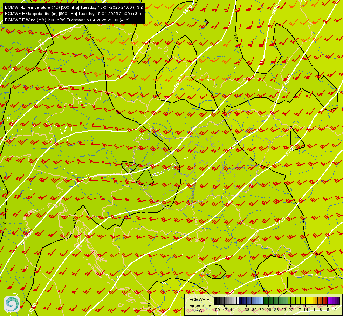This screenshot has width=343, height=316.
Task: Click the -11 tick value in the legend
Action: pos(313,310)
